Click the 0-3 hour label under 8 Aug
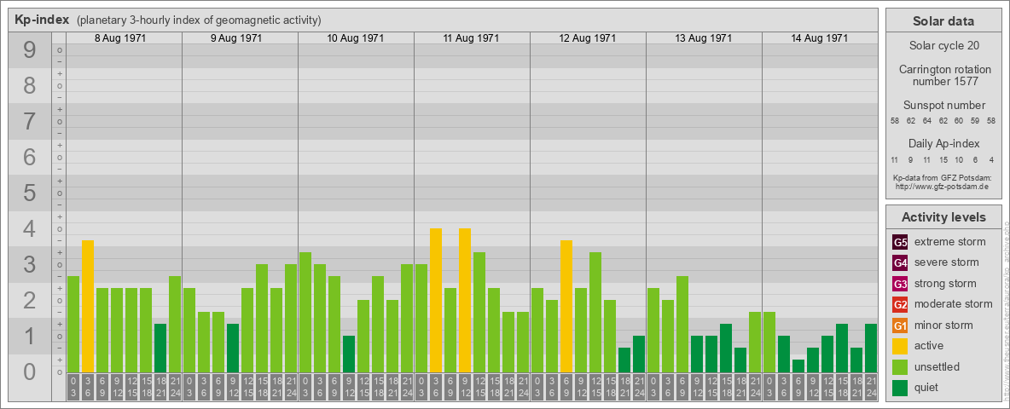Screen dimensions: 1010x409 pos(73,387)
